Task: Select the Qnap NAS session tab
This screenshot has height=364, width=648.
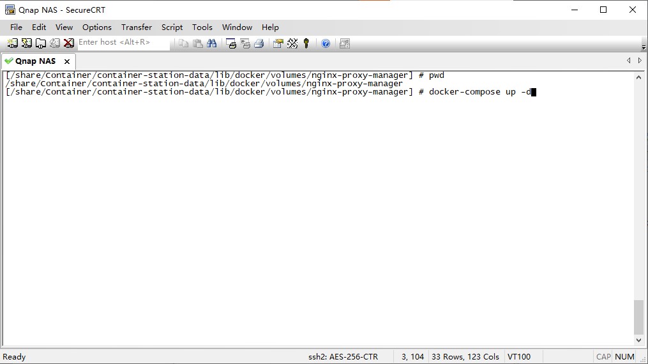Action: point(36,61)
